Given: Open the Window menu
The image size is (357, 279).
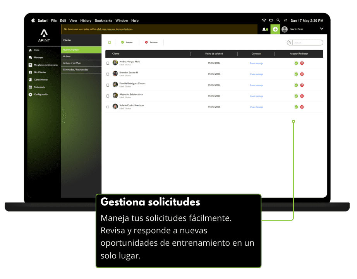Looking at the screenshot, I should coord(122,21).
